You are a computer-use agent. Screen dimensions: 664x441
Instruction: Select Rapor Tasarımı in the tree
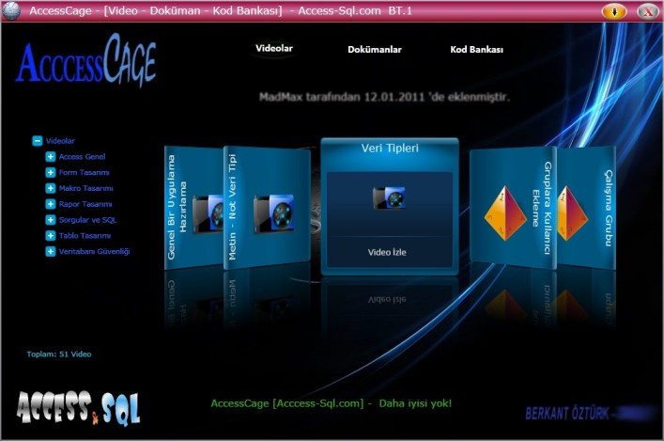(x=85, y=204)
